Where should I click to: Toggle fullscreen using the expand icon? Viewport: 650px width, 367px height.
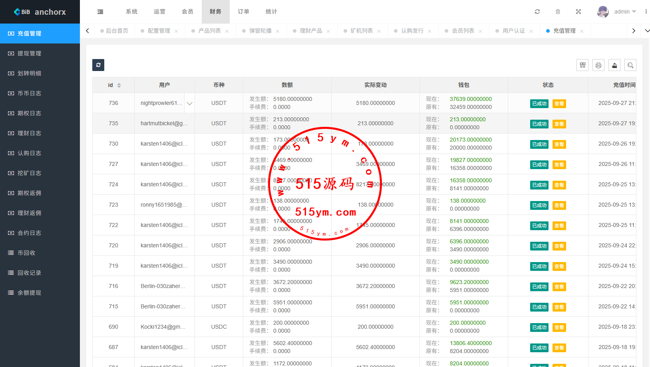point(578,12)
